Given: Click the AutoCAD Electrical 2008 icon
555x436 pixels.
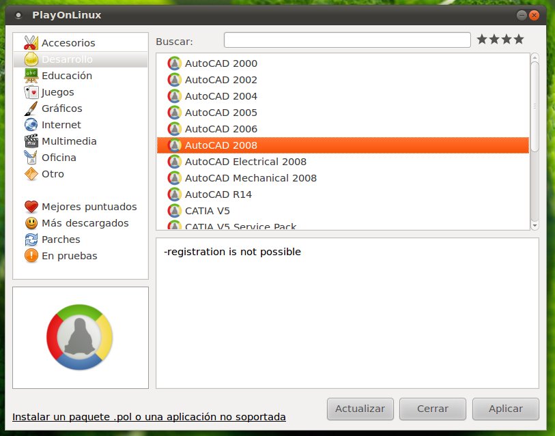Looking at the screenshot, I should (x=175, y=162).
